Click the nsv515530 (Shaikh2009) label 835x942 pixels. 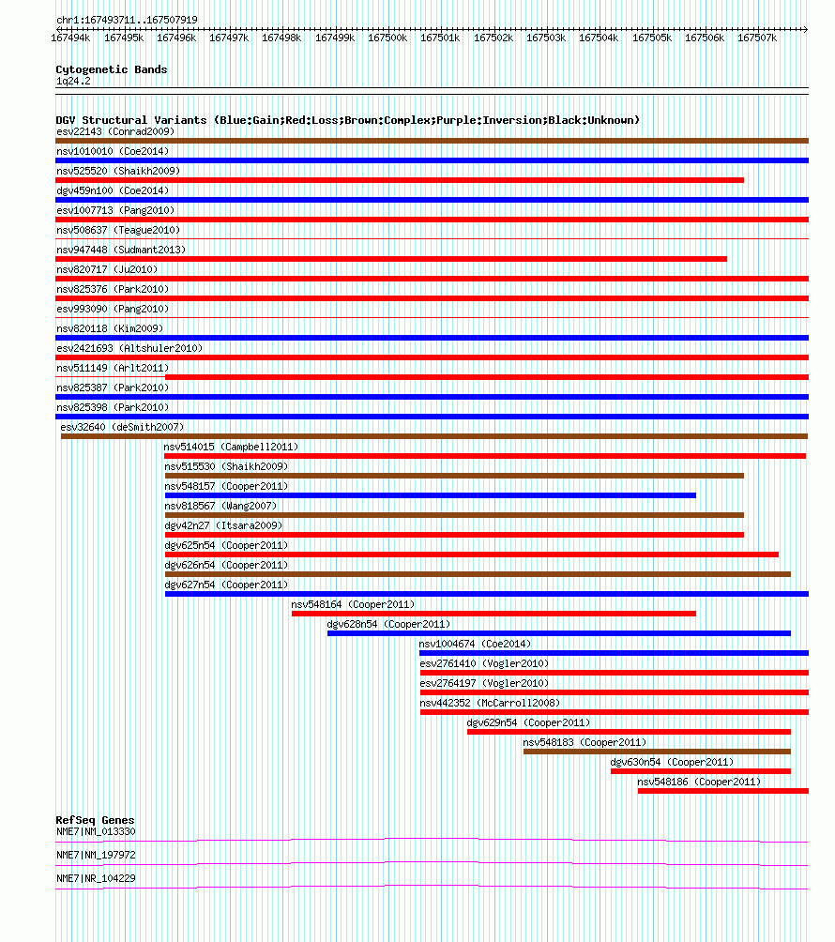point(226,467)
